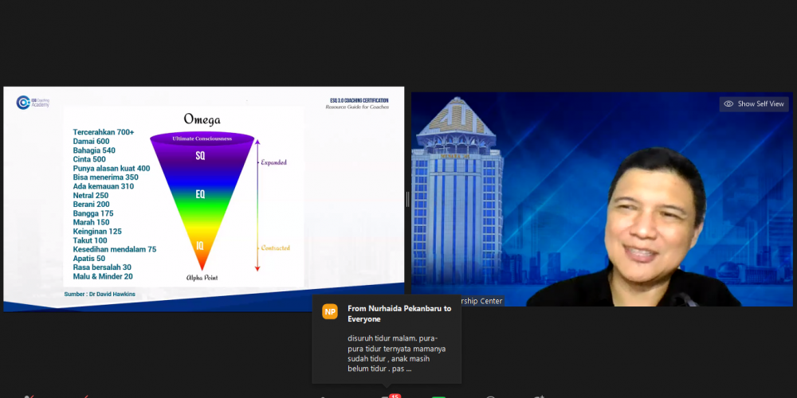The image size is (797, 398).
Task: Select the shared Omega slide panel
Action: (x=203, y=199)
